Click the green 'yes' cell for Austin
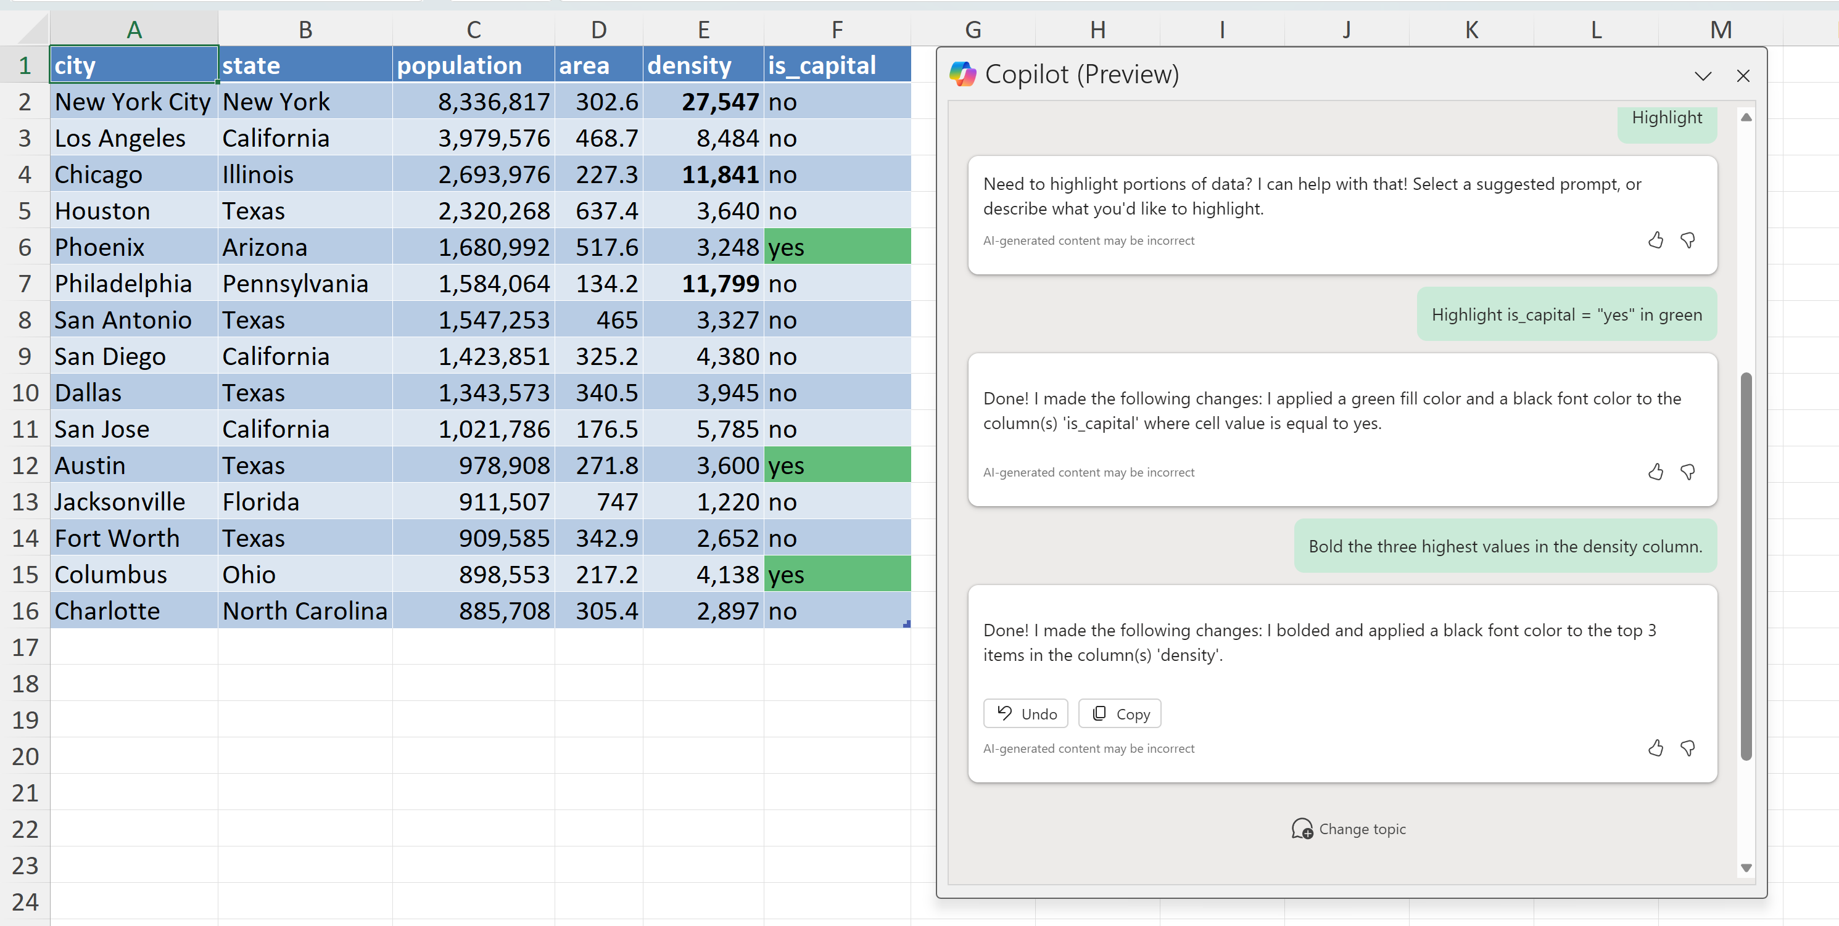Viewport: 1839px width, 926px height. [x=837, y=465]
